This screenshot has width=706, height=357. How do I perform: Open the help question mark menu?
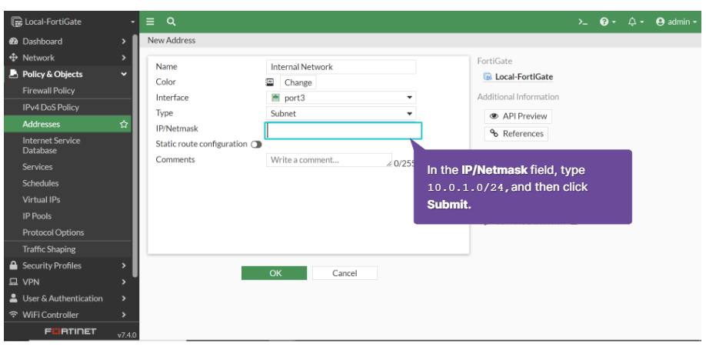(x=608, y=22)
